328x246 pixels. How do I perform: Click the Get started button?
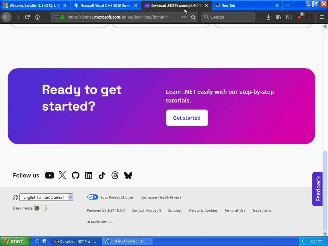pyautogui.click(x=187, y=118)
